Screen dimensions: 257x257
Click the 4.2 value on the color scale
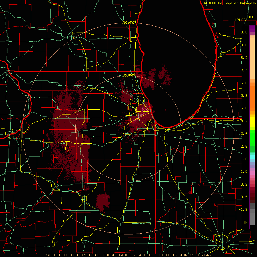pos(244,121)
